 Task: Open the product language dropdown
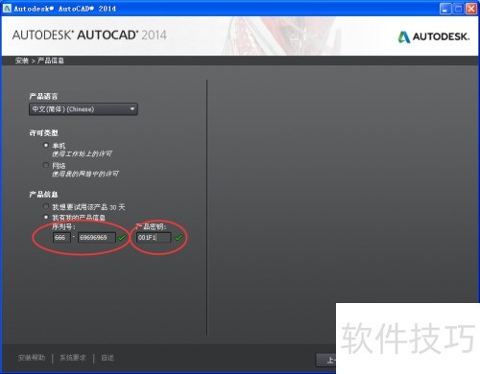pos(84,109)
